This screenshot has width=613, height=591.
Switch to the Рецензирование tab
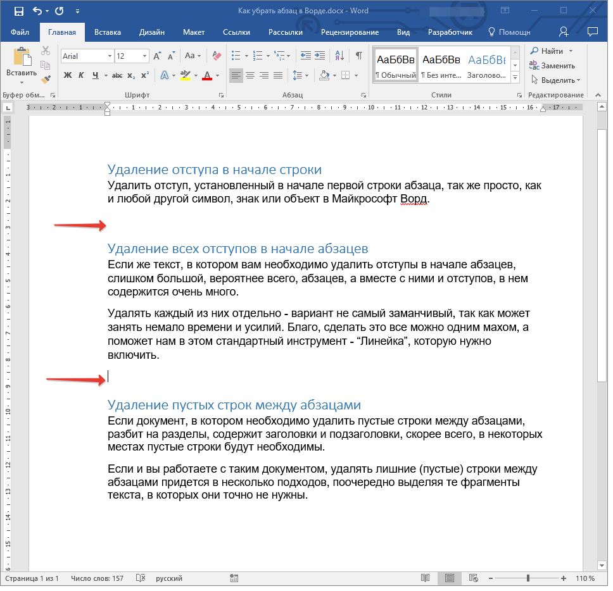pos(350,32)
